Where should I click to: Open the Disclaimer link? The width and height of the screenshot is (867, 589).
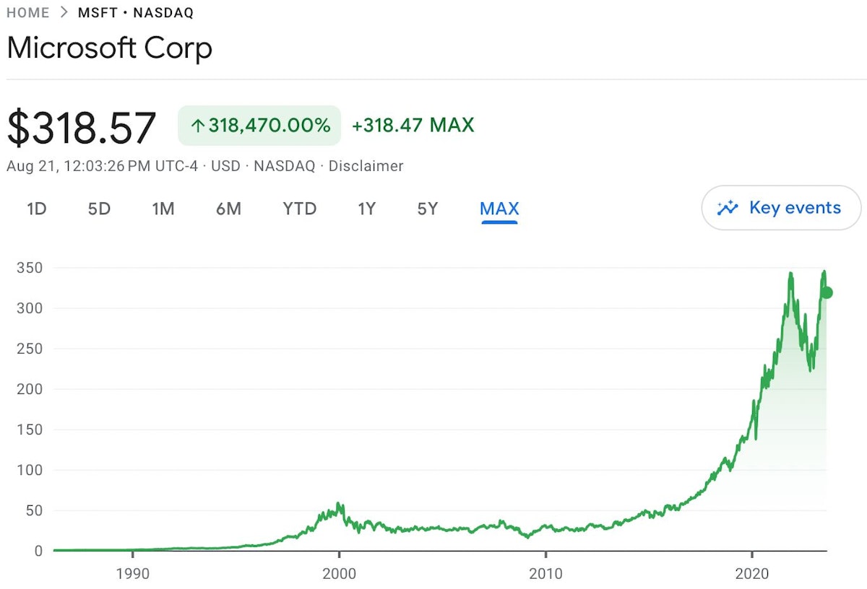coord(366,166)
